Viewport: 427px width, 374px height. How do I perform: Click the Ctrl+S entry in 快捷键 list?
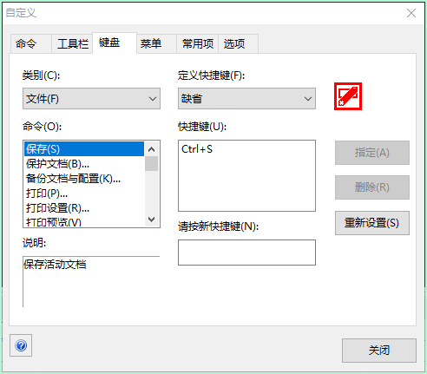pyautogui.click(x=197, y=149)
